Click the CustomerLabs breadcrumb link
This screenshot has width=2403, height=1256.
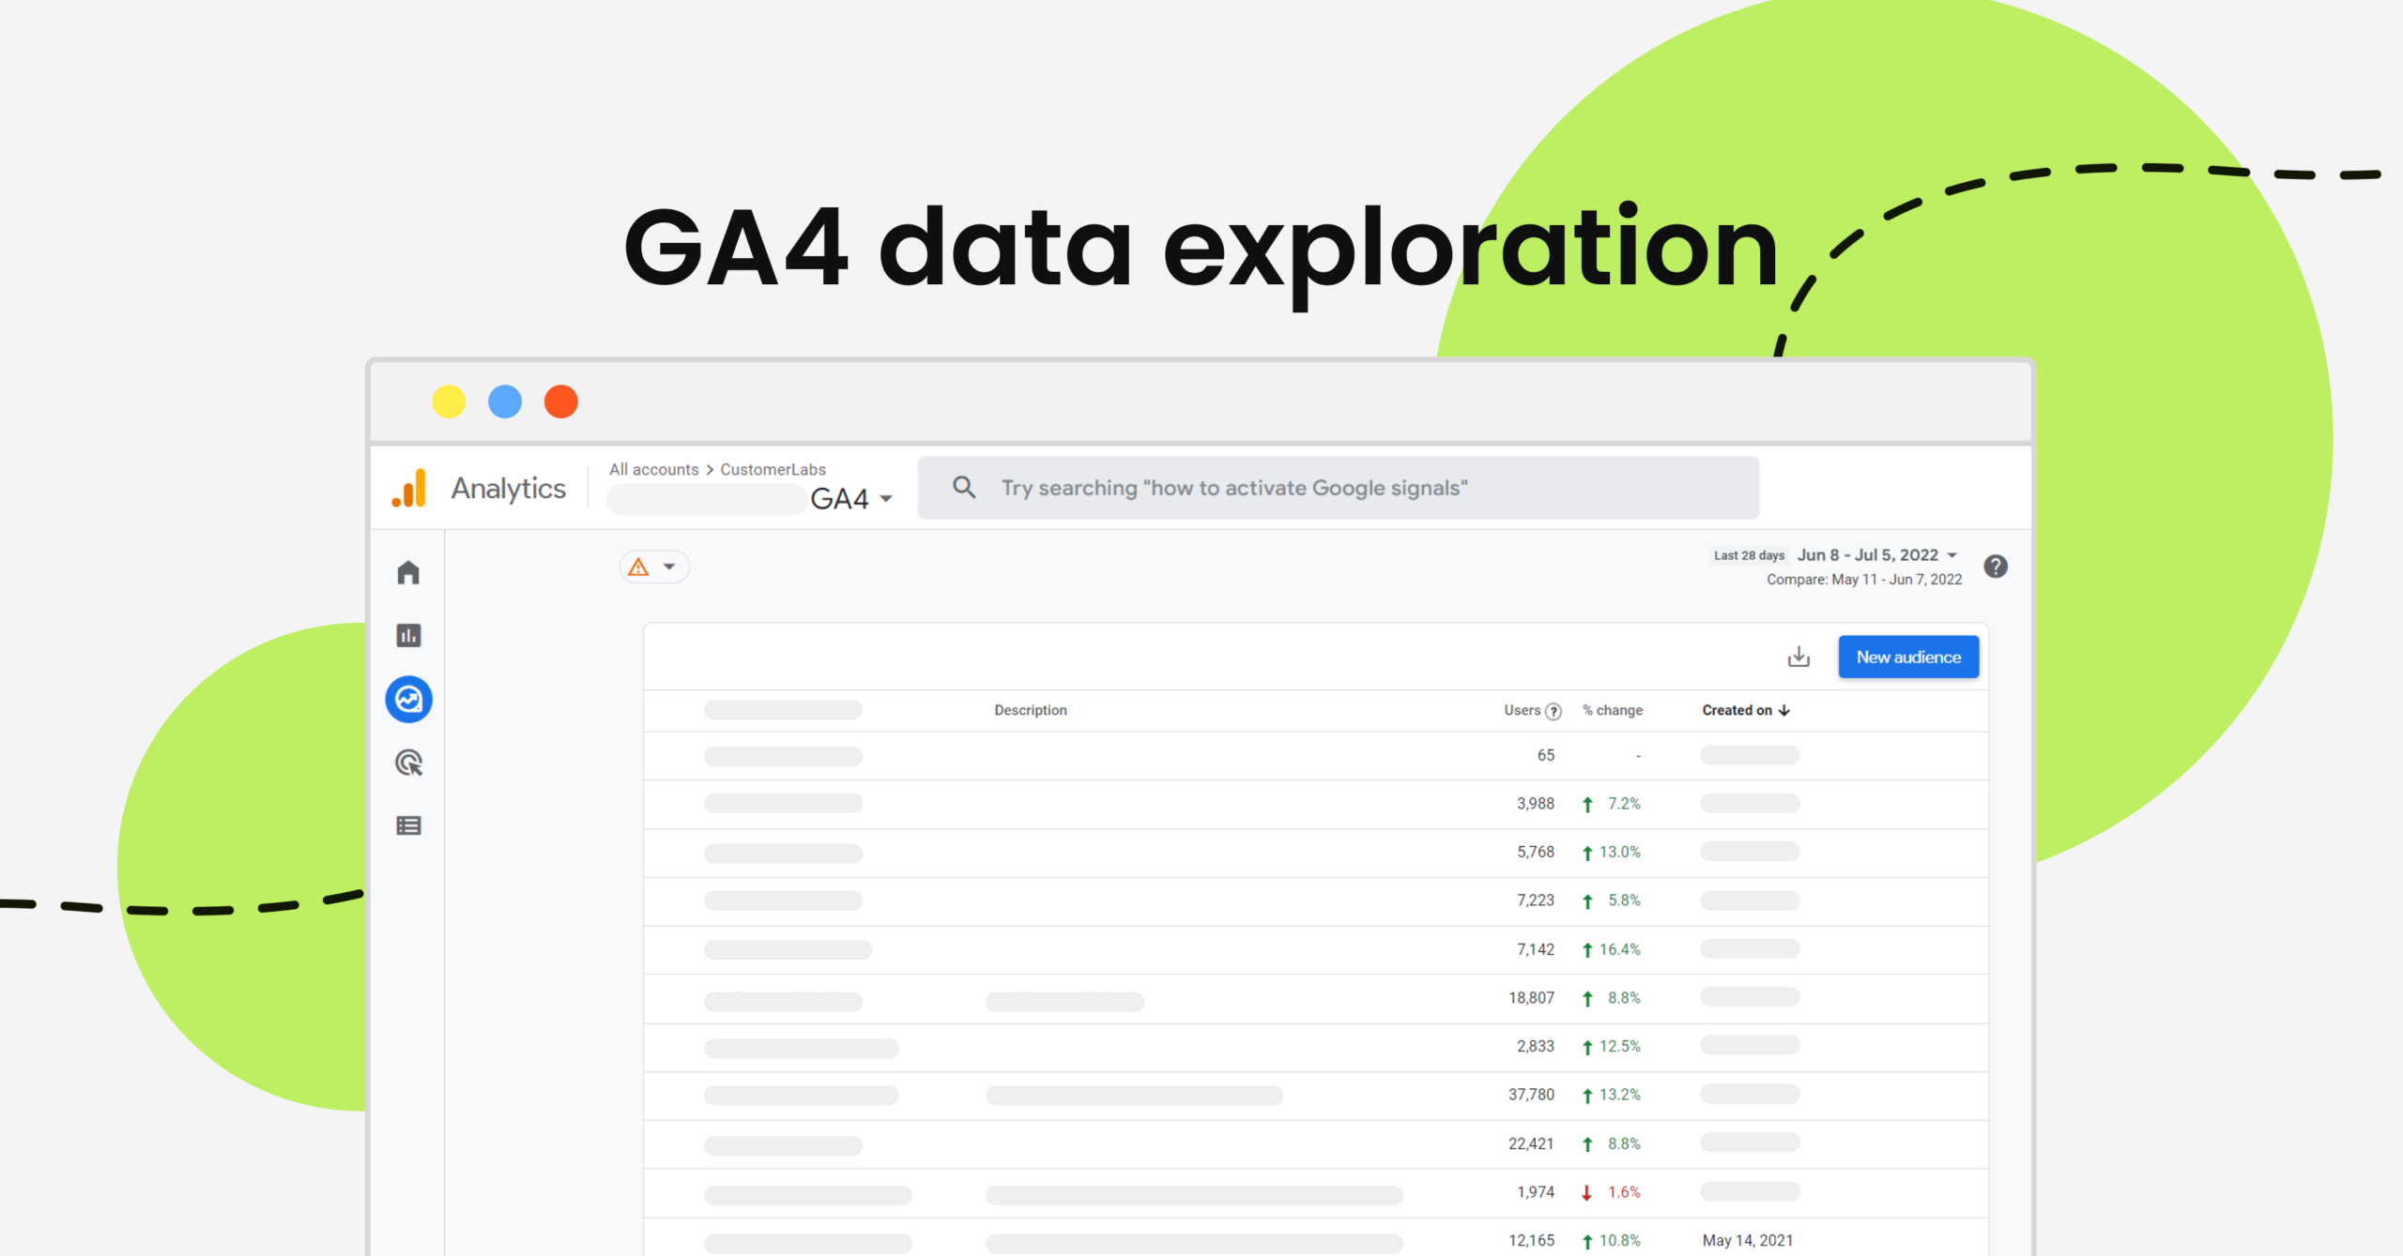(x=773, y=469)
